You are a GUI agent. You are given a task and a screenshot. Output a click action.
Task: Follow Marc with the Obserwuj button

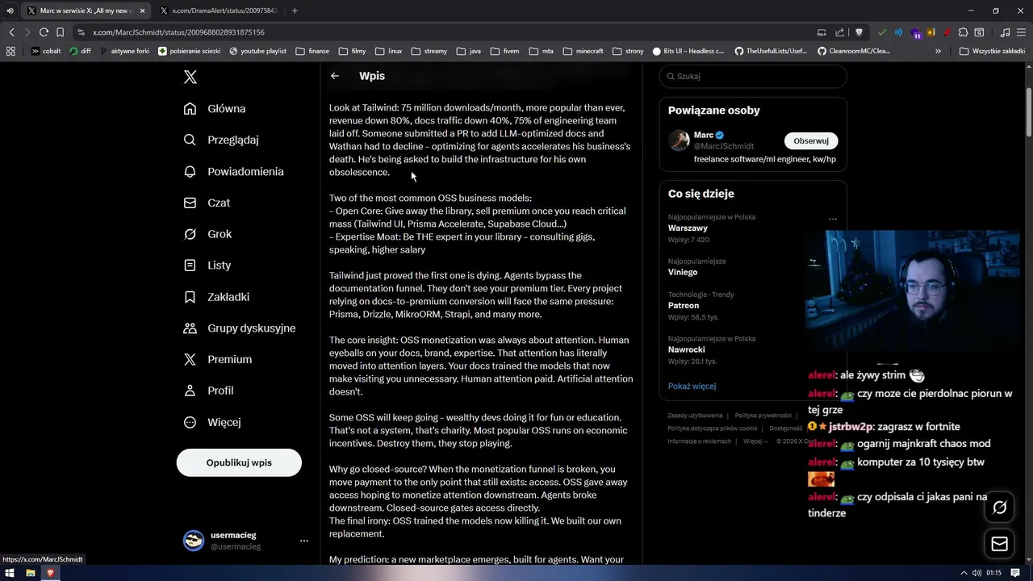click(811, 141)
